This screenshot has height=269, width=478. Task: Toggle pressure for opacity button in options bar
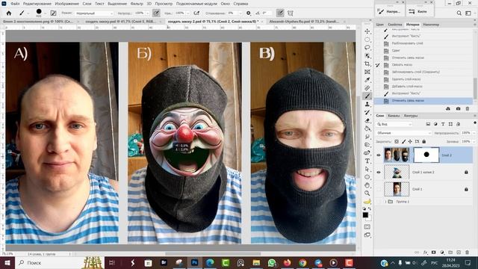pos(156,13)
